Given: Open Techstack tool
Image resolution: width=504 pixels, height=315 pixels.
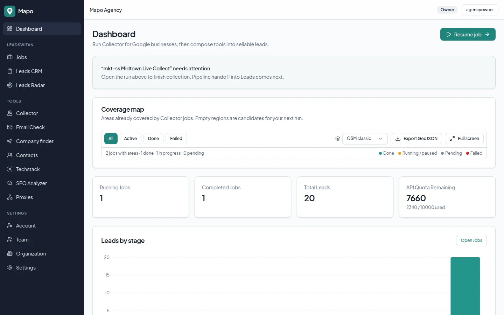Looking at the screenshot, I should 42,169.
